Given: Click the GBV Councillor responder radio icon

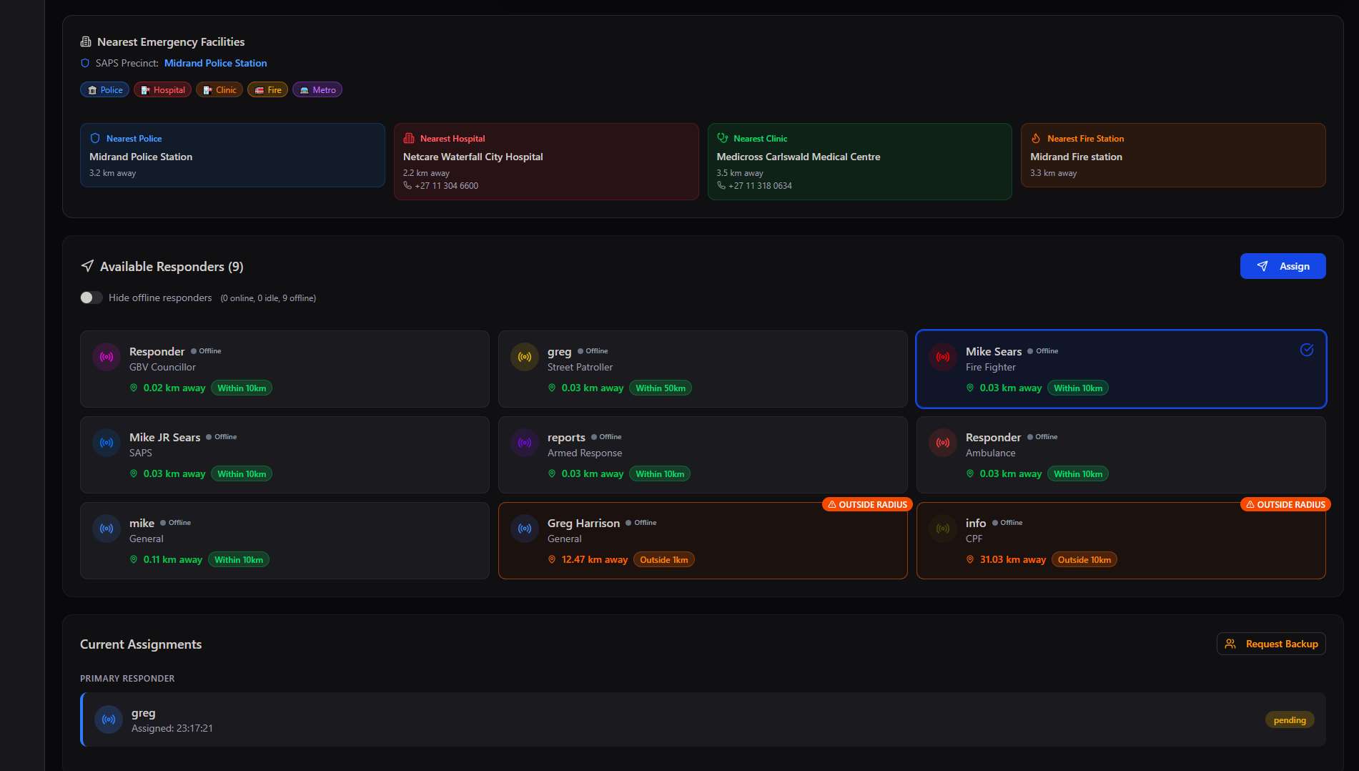Looking at the screenshot, I should [x=107, y=357].
